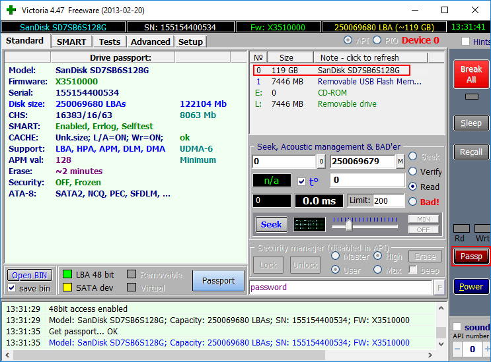Select the API access mode radio
Screen dimensions: 491x362
click(x=348, y=40)
